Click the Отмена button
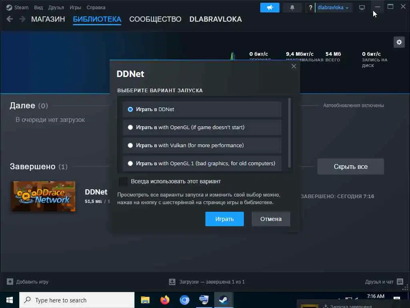Viewport: 410px width, 308px height. click(271, 219)
